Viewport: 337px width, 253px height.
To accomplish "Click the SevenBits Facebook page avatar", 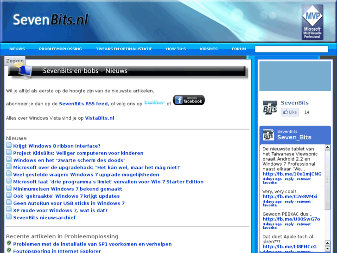I will click(x=270, y=107).
